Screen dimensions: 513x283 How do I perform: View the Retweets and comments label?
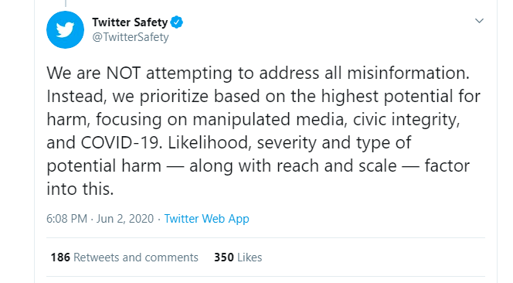click(x=136, y=257)
